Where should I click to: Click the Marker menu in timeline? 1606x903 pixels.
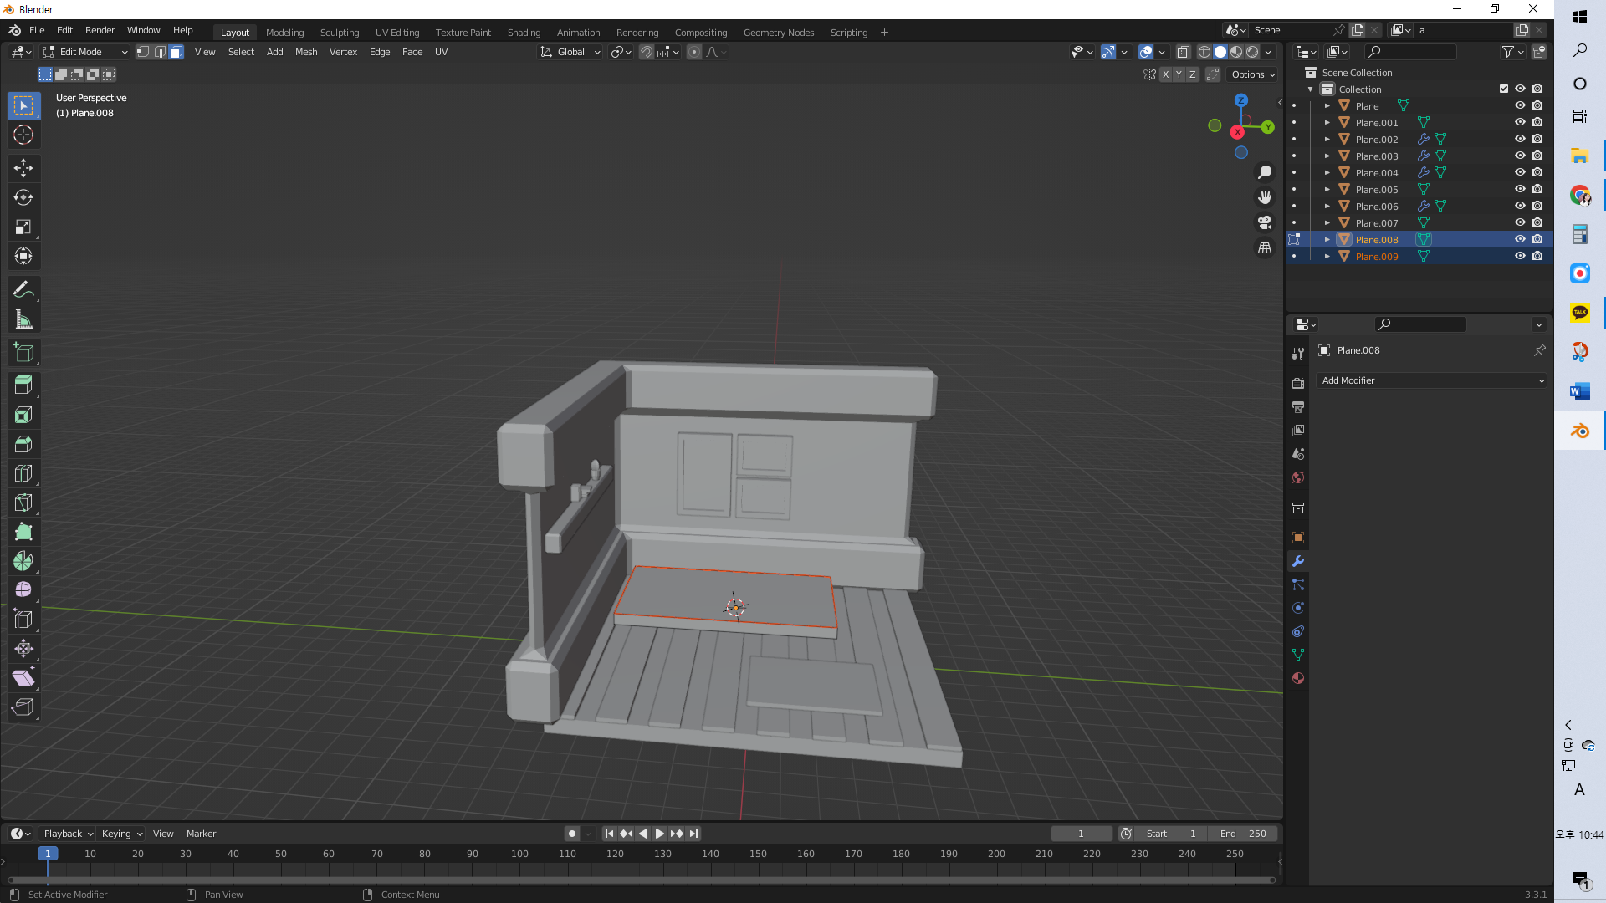201,834
